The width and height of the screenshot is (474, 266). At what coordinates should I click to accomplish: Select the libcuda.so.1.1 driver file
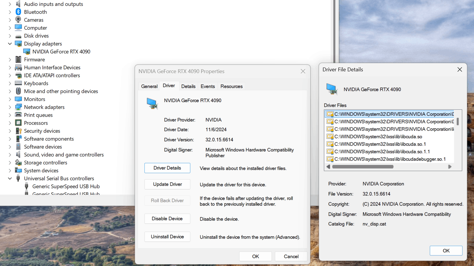[382, 151]
